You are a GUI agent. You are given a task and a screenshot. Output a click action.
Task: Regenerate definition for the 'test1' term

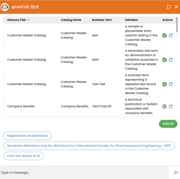(x=171, y=60)
